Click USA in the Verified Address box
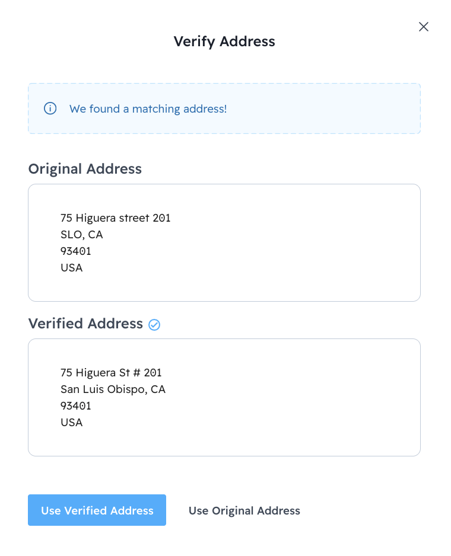The width and height of the screenshot is (451, 556). click(x=72, y=423)
